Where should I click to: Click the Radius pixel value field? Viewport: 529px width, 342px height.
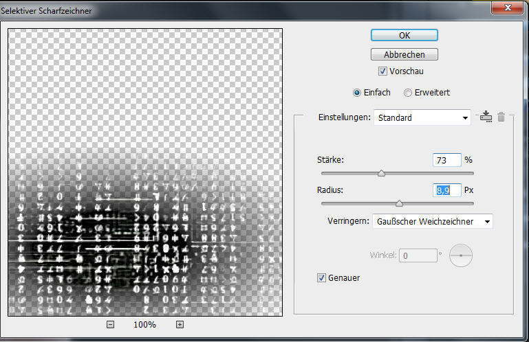click(x=446, y=190)
